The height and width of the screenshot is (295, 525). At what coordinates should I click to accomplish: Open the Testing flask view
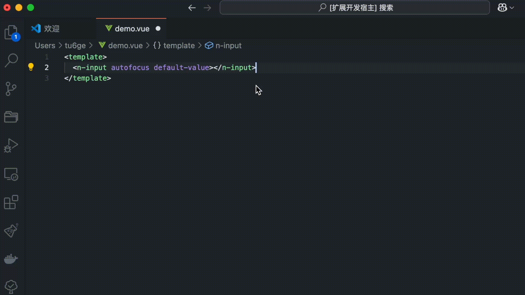coord(11,231)
